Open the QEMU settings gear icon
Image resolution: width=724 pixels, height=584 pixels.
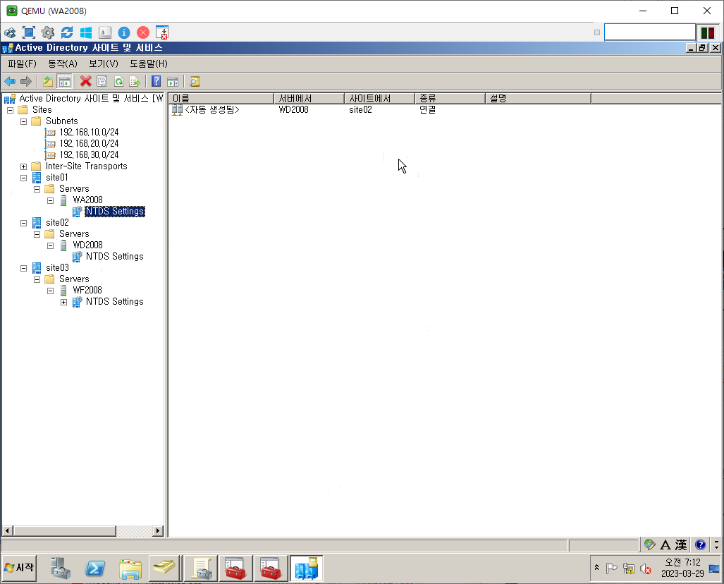(x=47, y=32)
